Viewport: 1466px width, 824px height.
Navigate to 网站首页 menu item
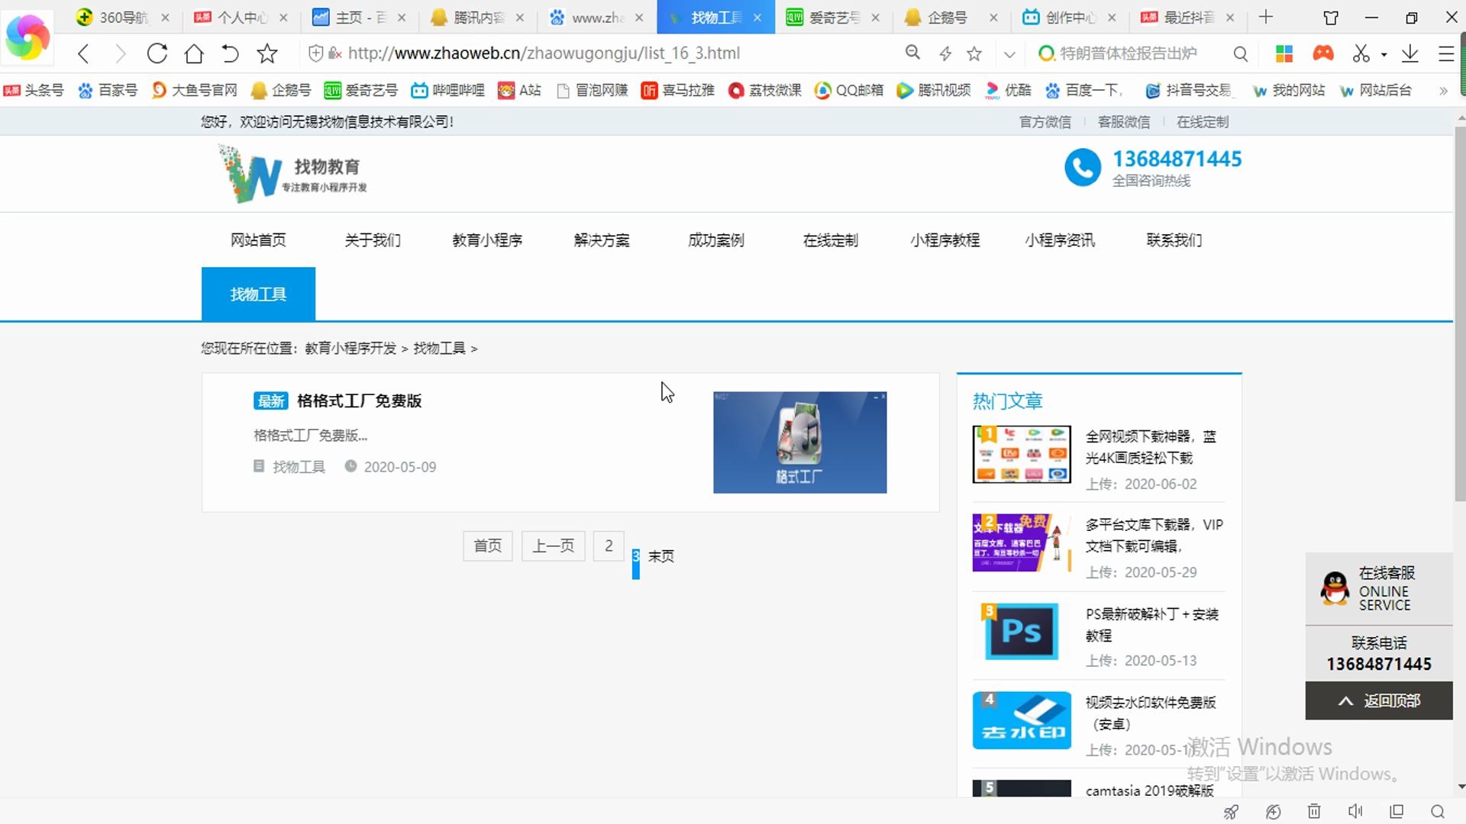(x=258, y=240)
